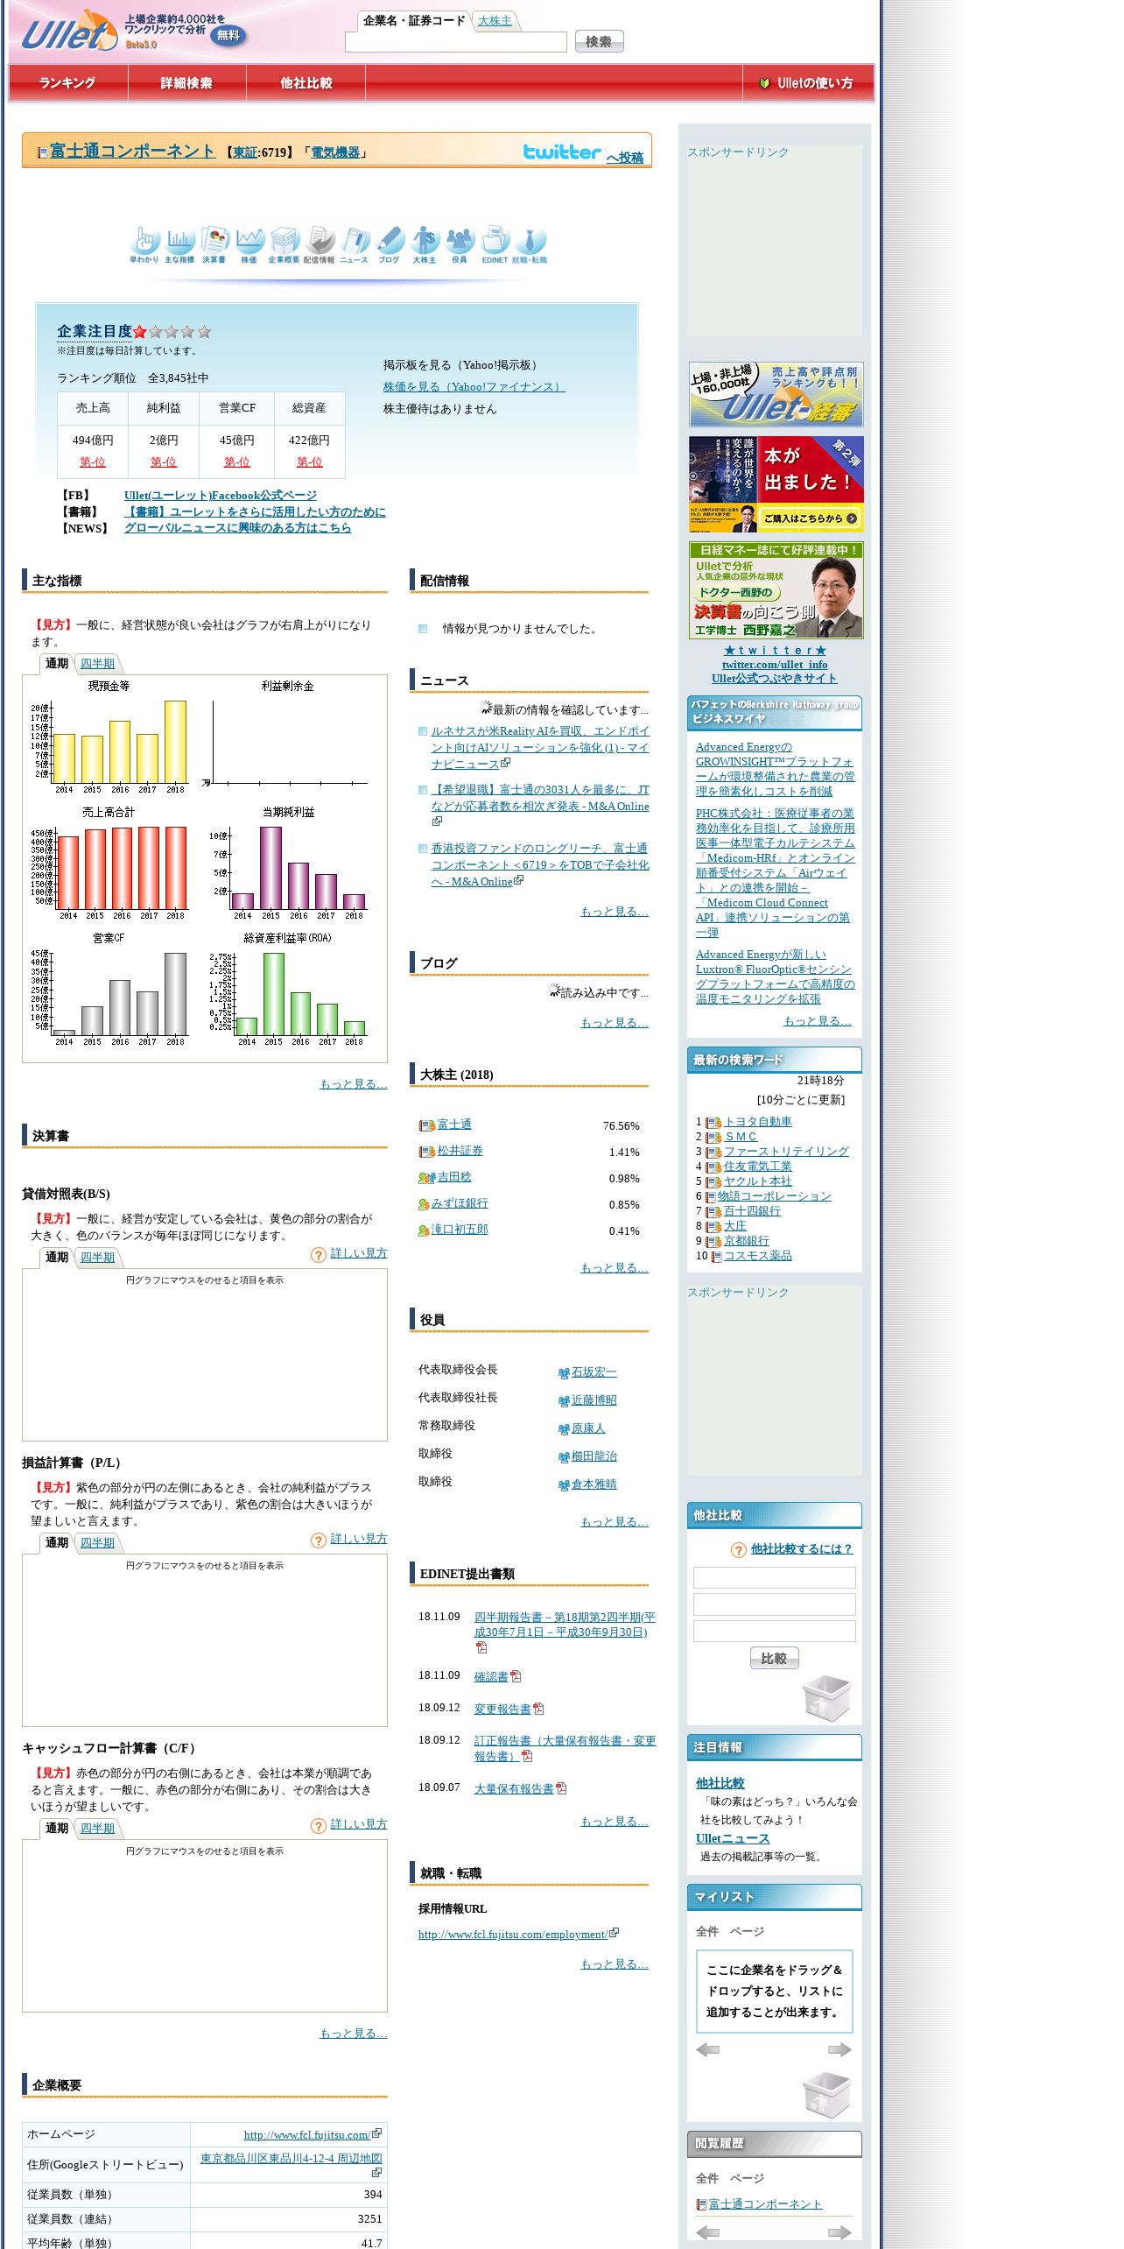Screen dimensions: 1124x2249
Task: Focus third 他社比較 company input
Action: tap(774, 1631)
